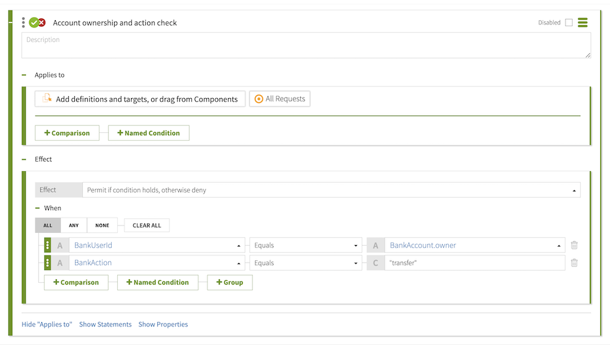Click the rule drag handle dots by title

pyautogui.click(x=24, y=23)
